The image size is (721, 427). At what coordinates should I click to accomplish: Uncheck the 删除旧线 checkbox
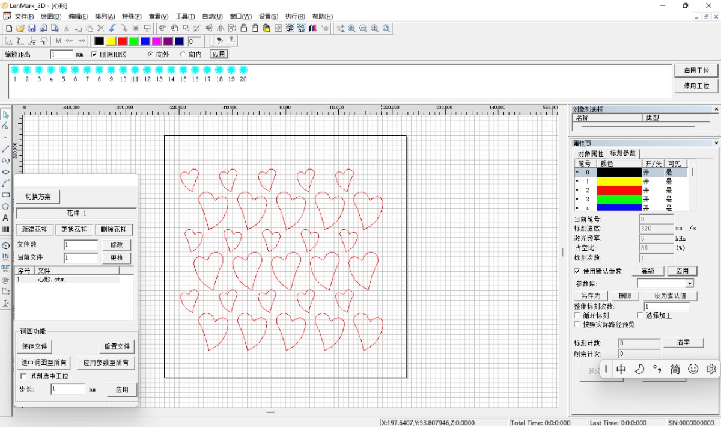click(94, 54)
